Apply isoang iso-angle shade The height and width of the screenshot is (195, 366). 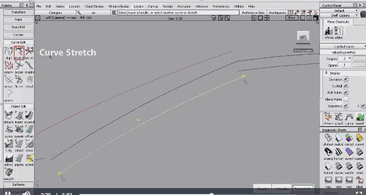pyautogui.click(x=328, y=154)
